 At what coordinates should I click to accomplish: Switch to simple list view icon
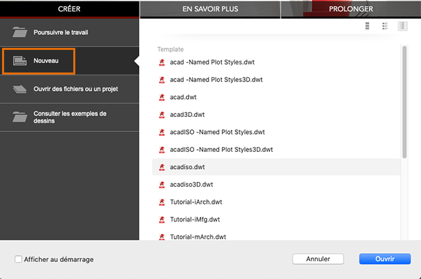coord(368,26)
